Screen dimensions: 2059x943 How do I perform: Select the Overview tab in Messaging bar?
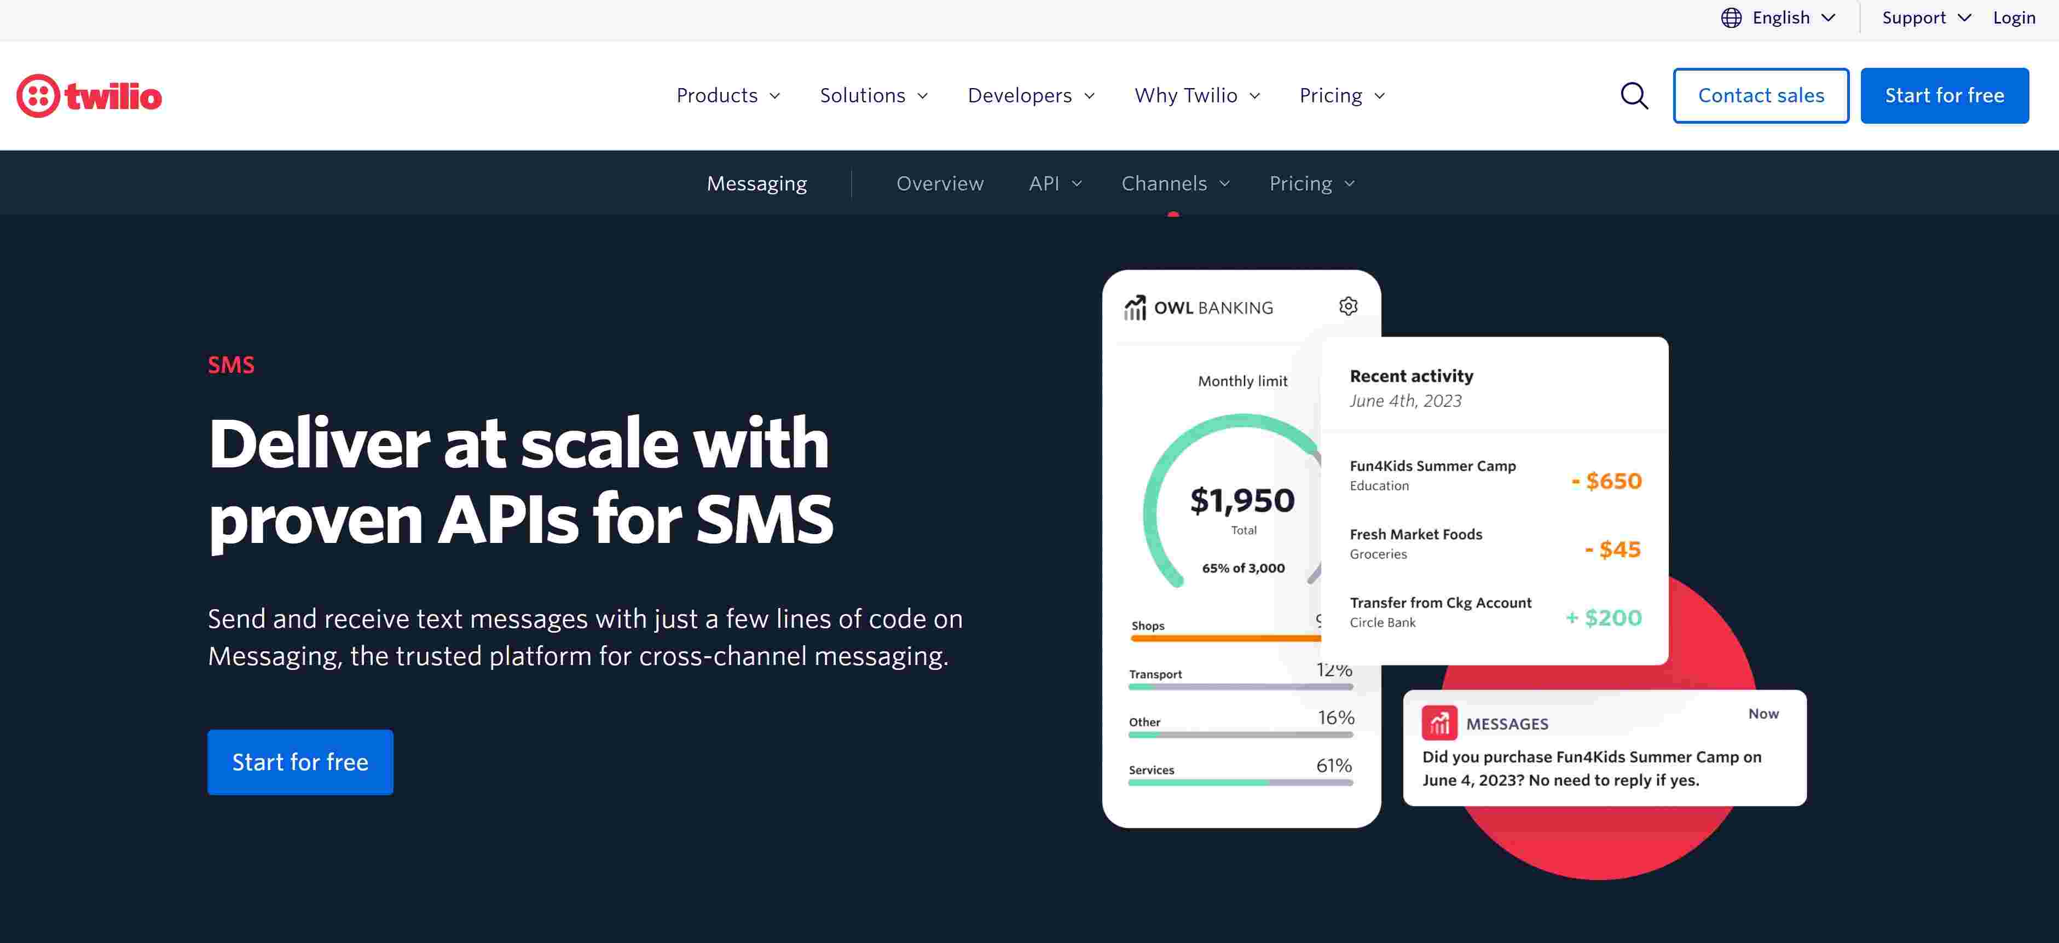(940, 184)
